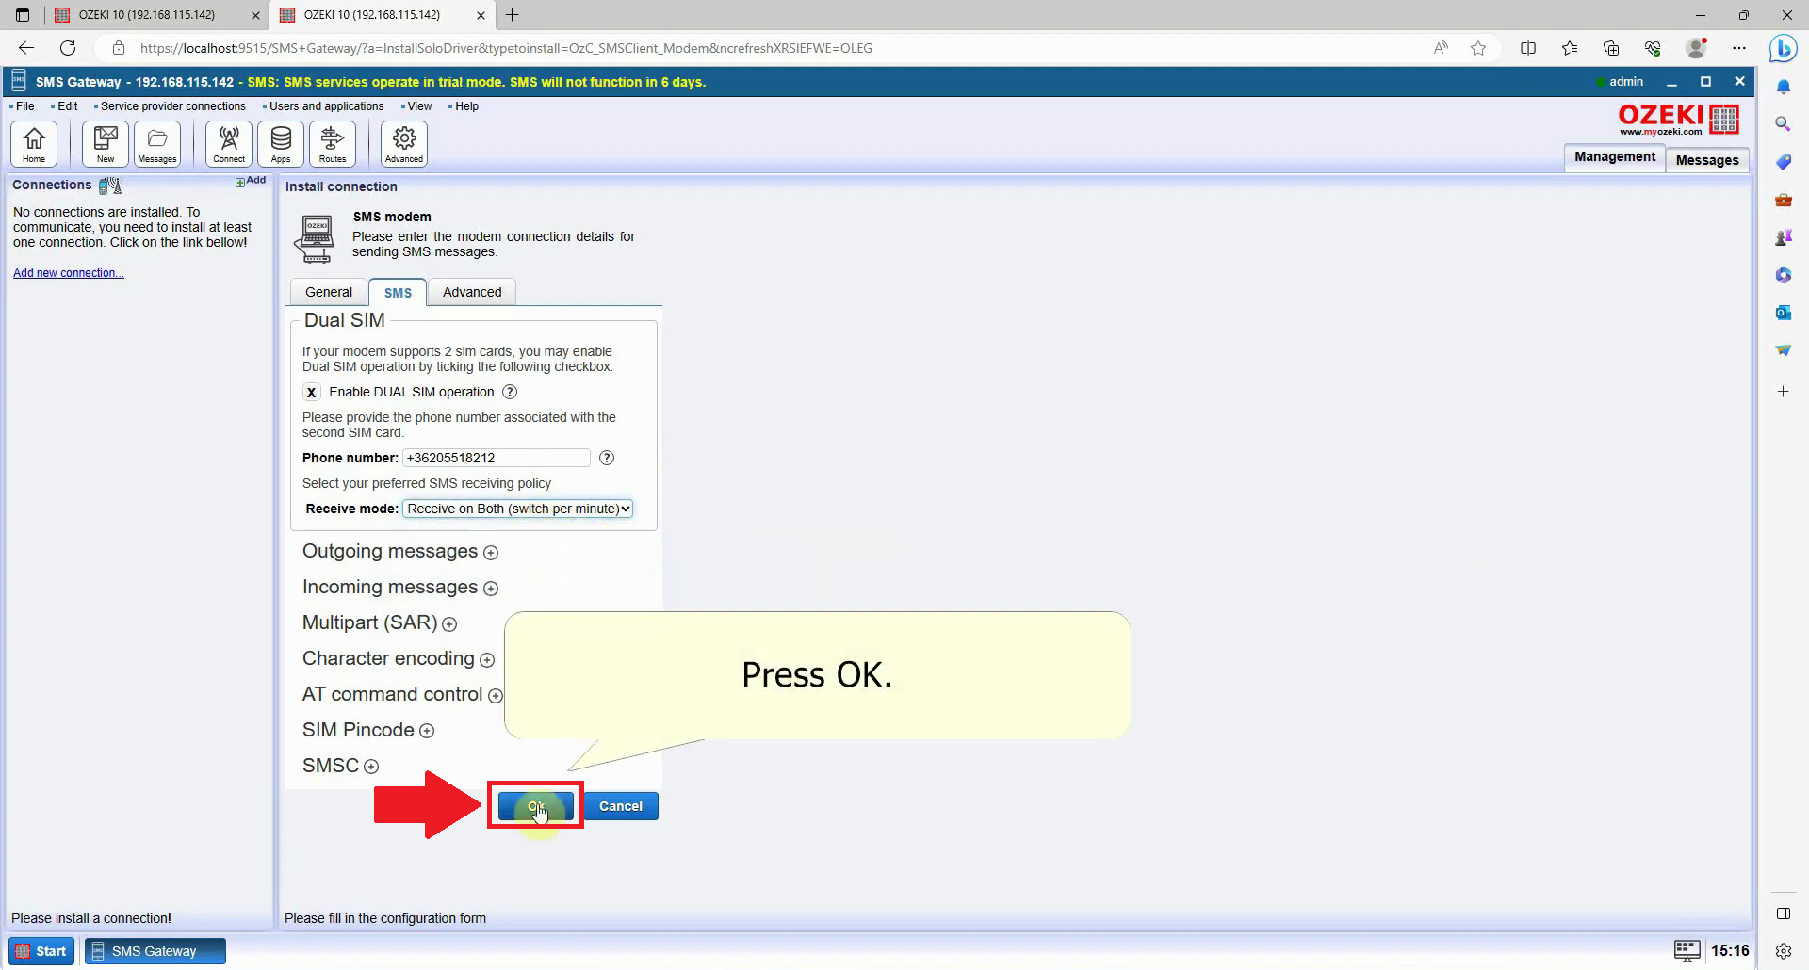Click the OZEKI logo
The height and width of the screenshot is (970, 1809).
pos(1678,120)
